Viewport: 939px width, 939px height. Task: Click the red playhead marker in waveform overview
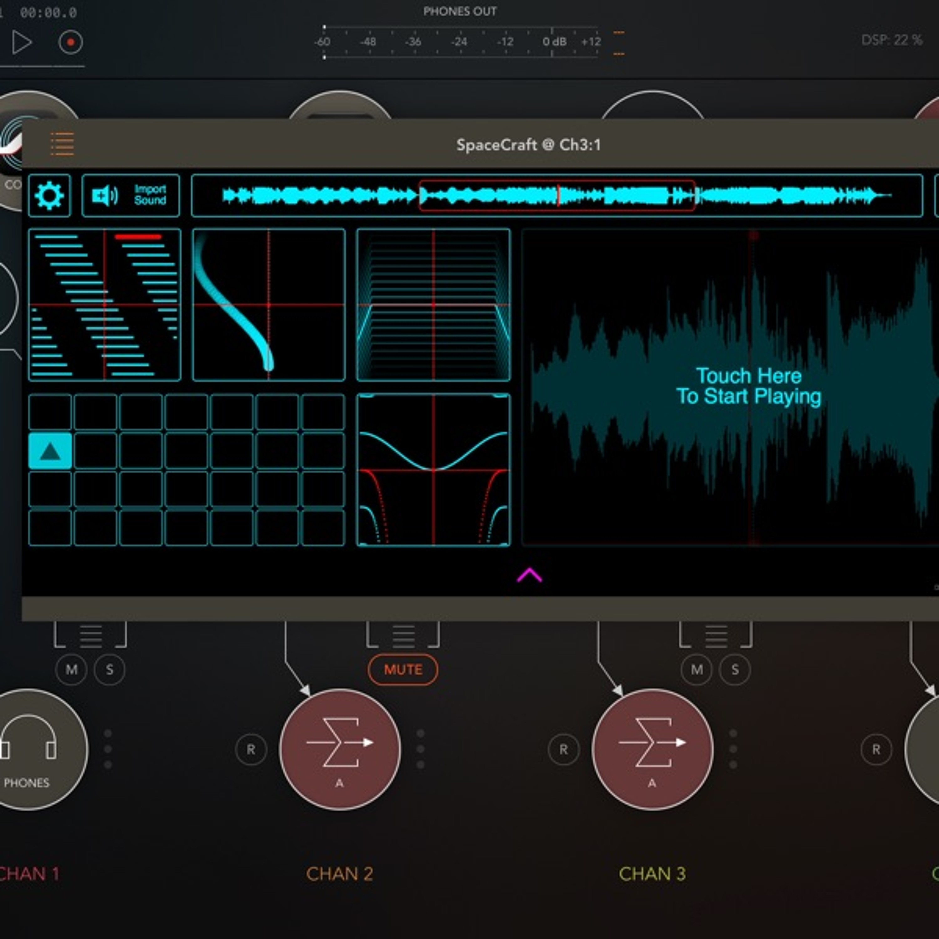pyautogui.click(x=558, y=195)
